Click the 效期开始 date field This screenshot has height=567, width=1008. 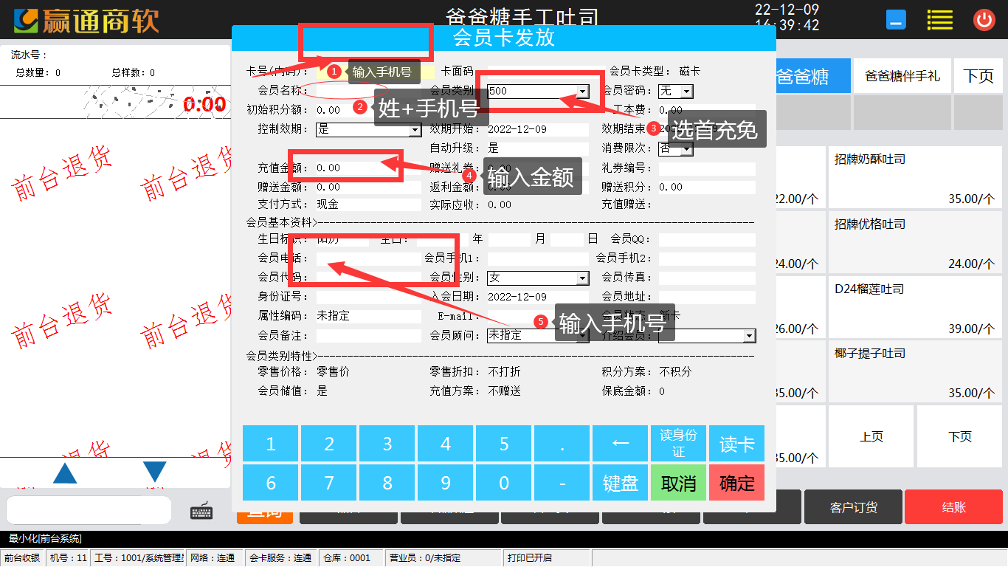[538, 129]
